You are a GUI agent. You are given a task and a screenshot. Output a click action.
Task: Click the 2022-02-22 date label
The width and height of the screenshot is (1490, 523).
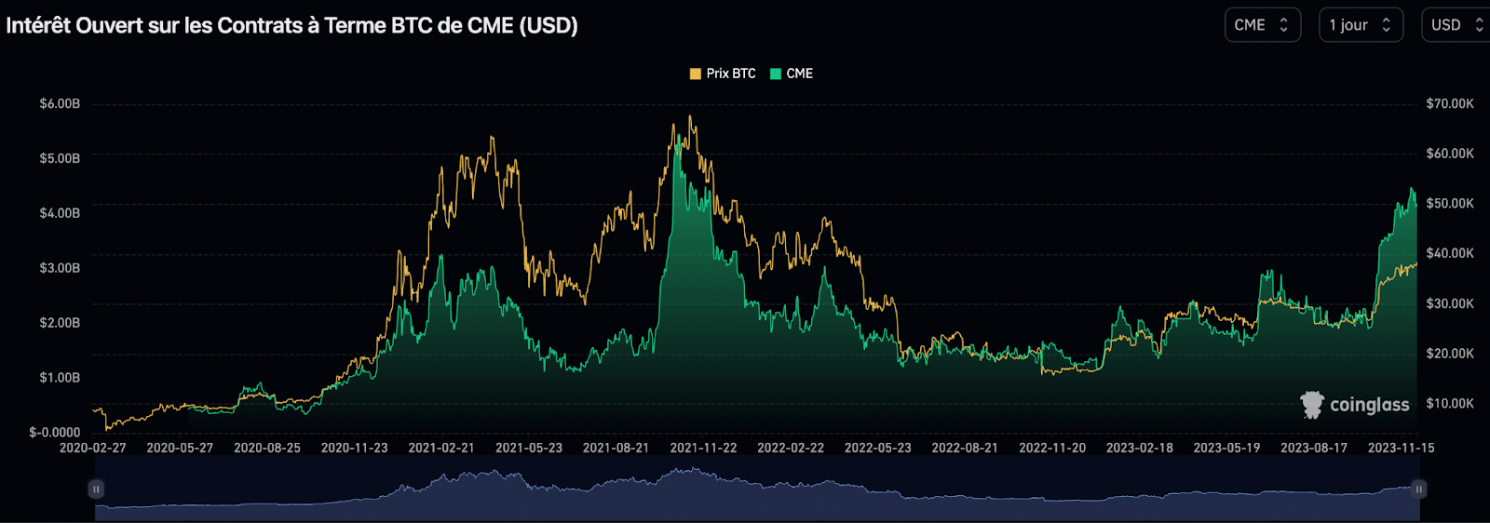(x=791, y=448)
